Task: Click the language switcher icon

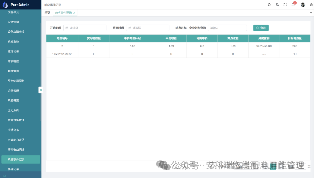Action: 277,5
